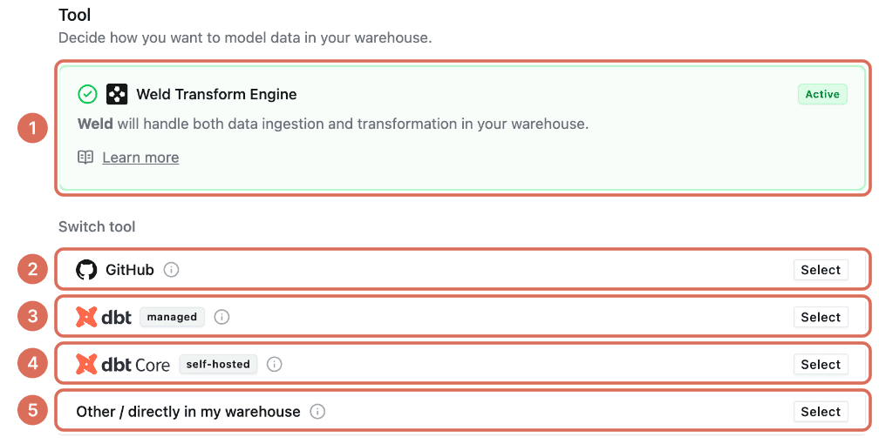
Task: Show info tooltip icon beside GitHub
Action: [x=171, y=270]
